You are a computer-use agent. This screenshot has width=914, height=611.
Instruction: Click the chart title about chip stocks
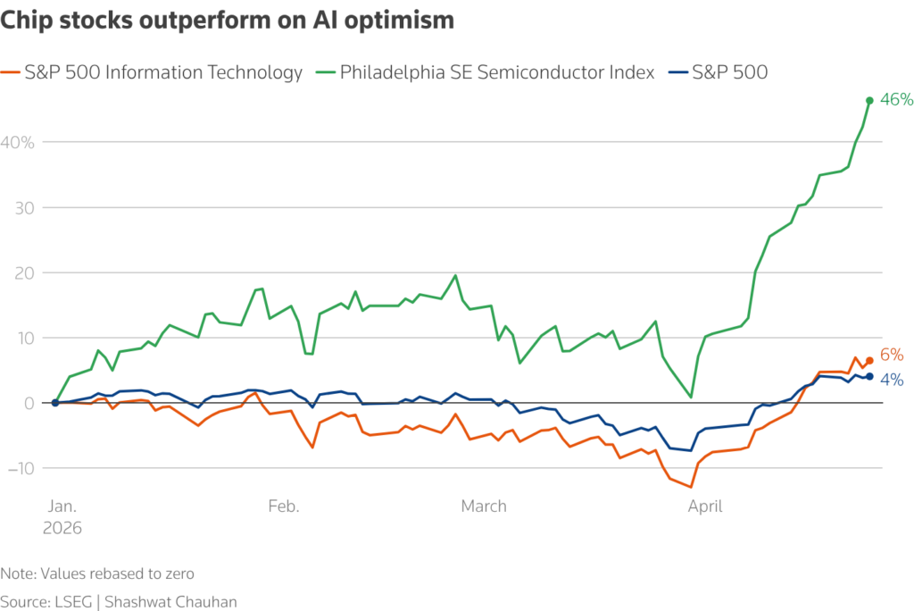(x=228, y=20)
